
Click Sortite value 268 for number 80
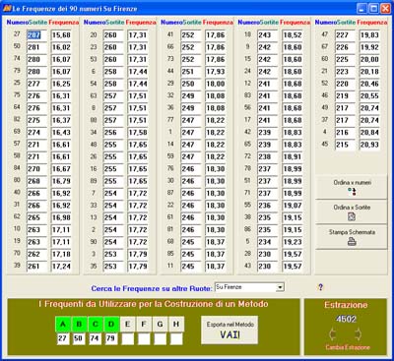coord(36,181)
